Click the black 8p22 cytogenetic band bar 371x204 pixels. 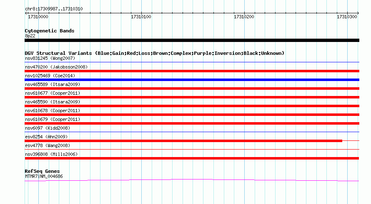pyautogui.click(x=192, y=40)
